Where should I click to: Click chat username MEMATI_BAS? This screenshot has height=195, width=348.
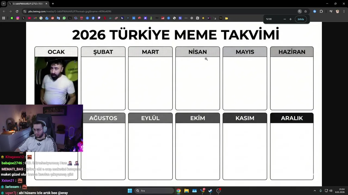pyautogui.click(x=13, y=169)
